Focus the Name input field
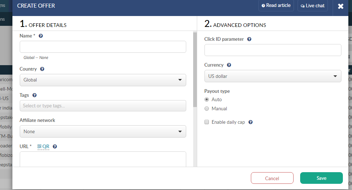This screenshot has width=352, height=190. pyautogui.click(x=103, y=47)
